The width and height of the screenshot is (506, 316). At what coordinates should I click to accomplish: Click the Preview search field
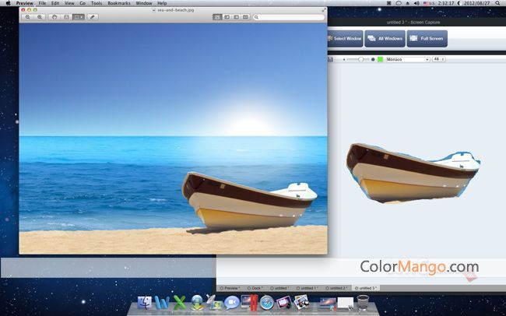point(289,17)
